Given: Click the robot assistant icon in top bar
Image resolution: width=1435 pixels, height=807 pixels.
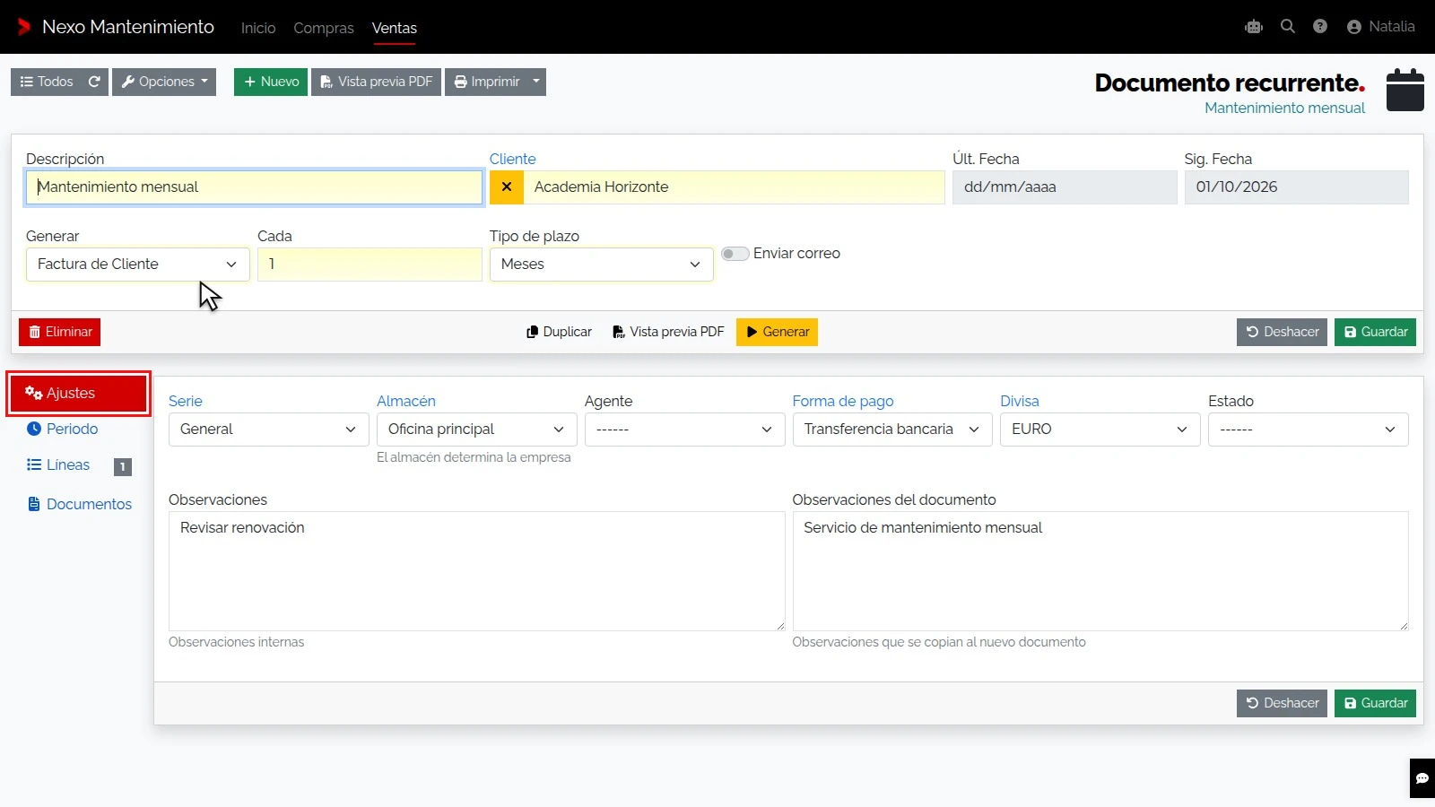Looking at the screenshot, I should pyautogui.click(x=1254, y=27).
